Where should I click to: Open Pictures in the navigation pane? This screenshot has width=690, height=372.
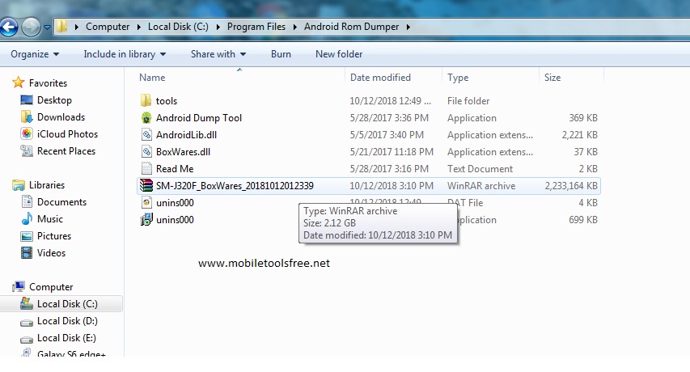[x=54, y=236]
